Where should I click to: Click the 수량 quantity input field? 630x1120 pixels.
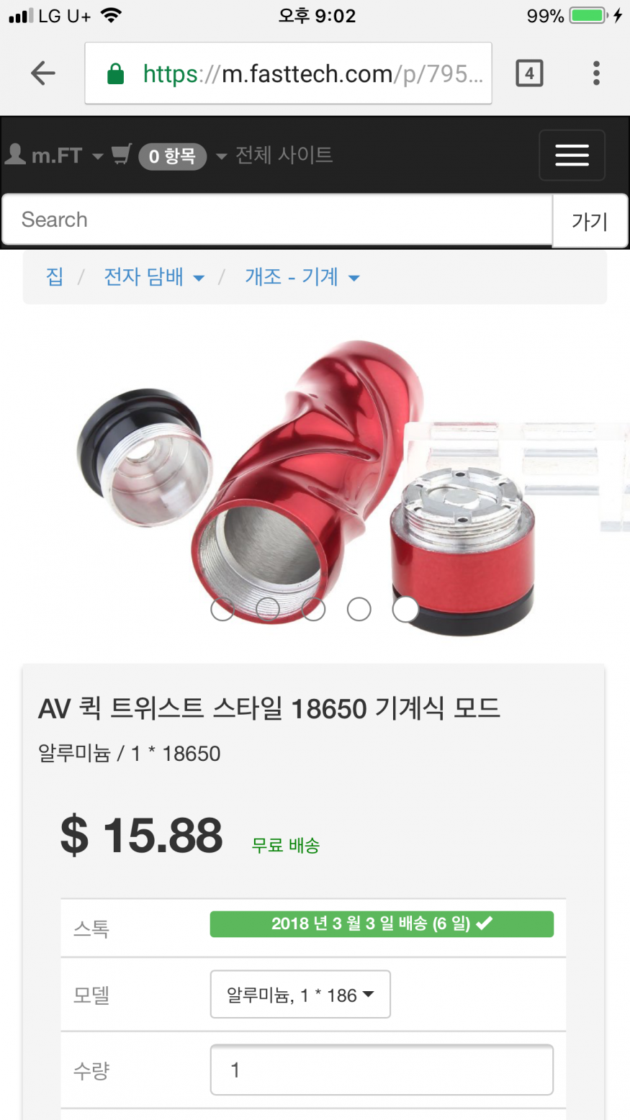[382, 1070]
